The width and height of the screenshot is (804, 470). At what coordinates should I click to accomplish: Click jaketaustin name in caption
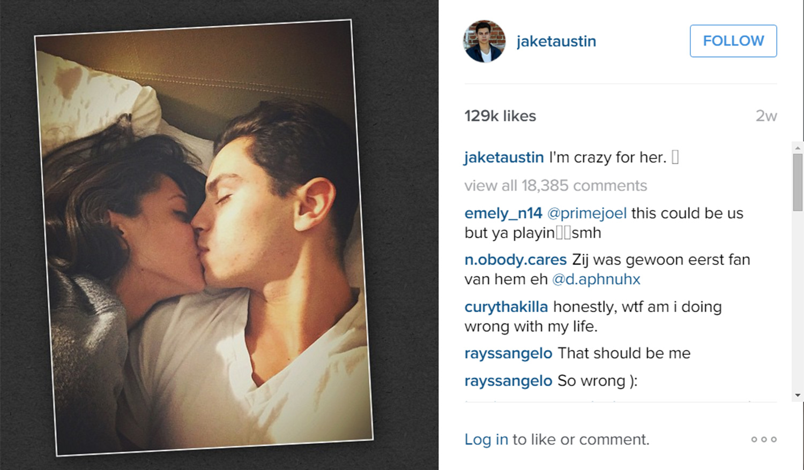tap(504, 157)
